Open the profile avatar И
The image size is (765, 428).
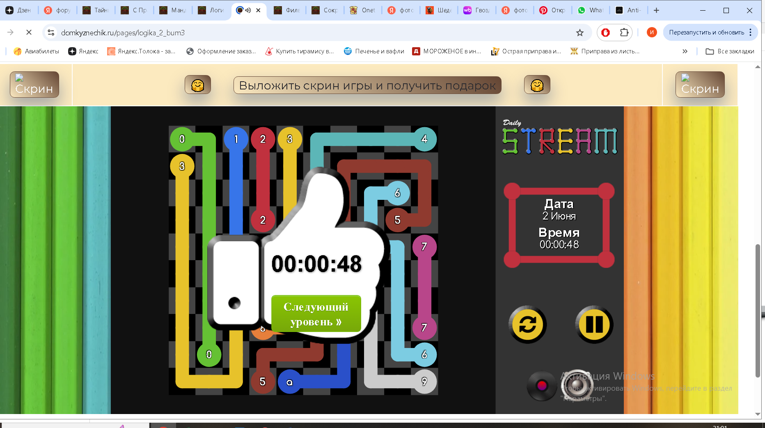tap(652, 32)
